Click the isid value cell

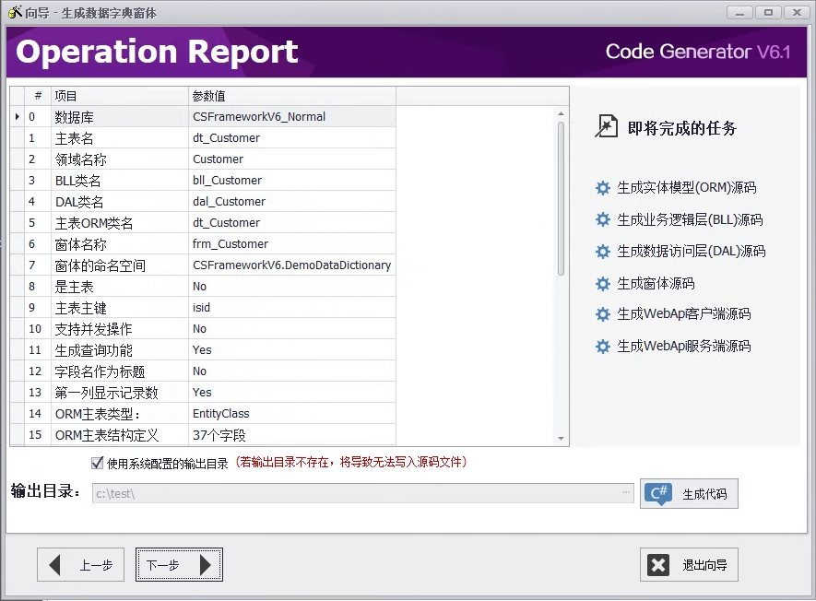292,308
